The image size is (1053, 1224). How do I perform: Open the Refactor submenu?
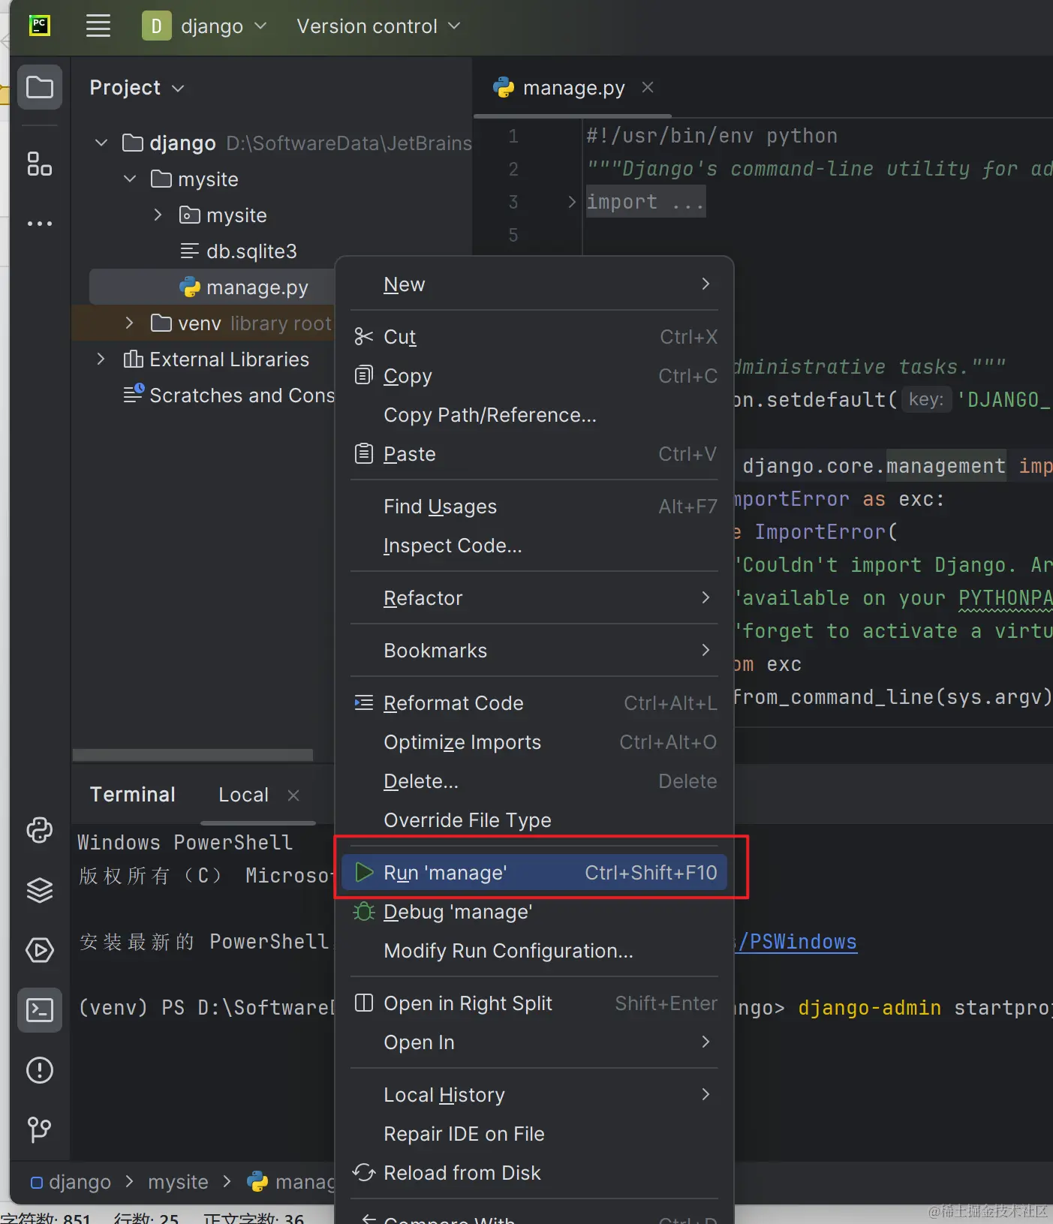(x=534, y=598)
